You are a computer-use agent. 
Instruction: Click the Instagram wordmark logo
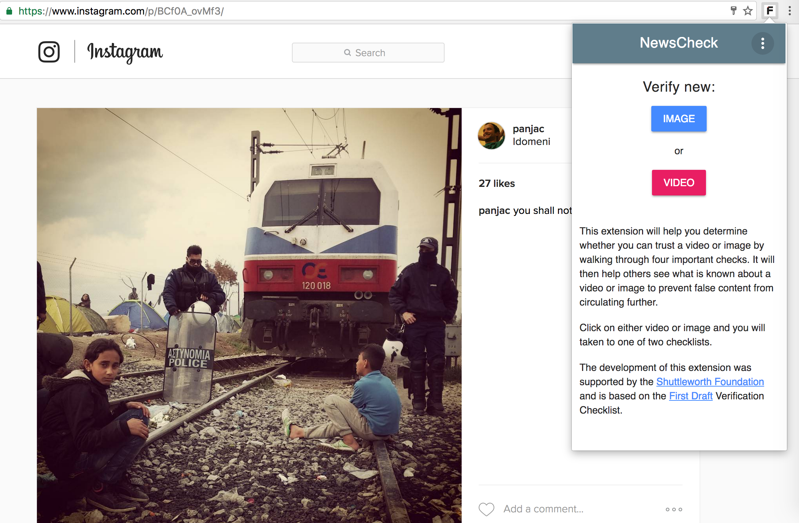pyautogui.click(x=125, y=52)
